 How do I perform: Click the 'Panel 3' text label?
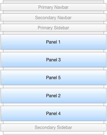click(x=53, y=60)
